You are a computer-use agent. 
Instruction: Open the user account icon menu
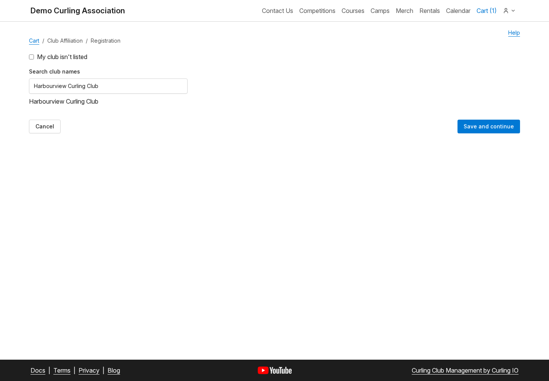click(506, 11)
